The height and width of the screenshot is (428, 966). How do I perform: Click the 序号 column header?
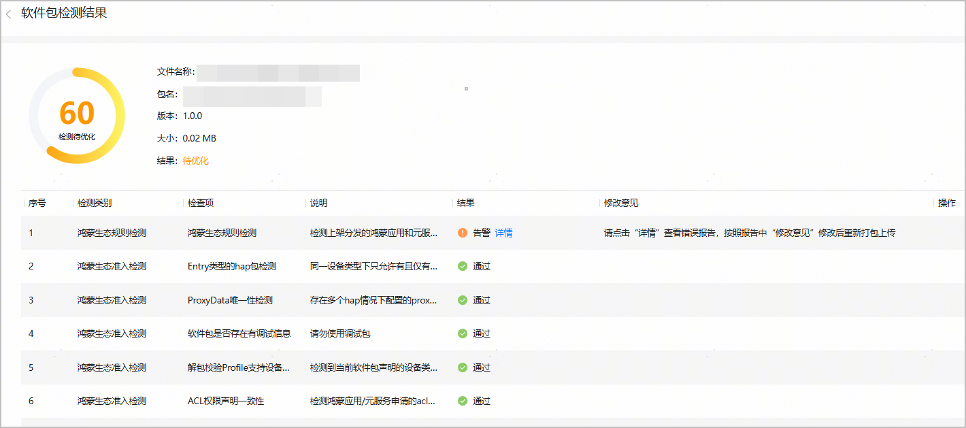click(37, 203)
